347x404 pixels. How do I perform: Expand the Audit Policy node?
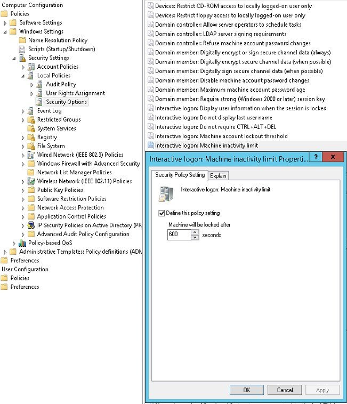31,85
